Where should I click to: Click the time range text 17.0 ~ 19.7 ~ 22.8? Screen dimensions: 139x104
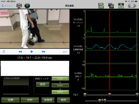click(29, 58)
